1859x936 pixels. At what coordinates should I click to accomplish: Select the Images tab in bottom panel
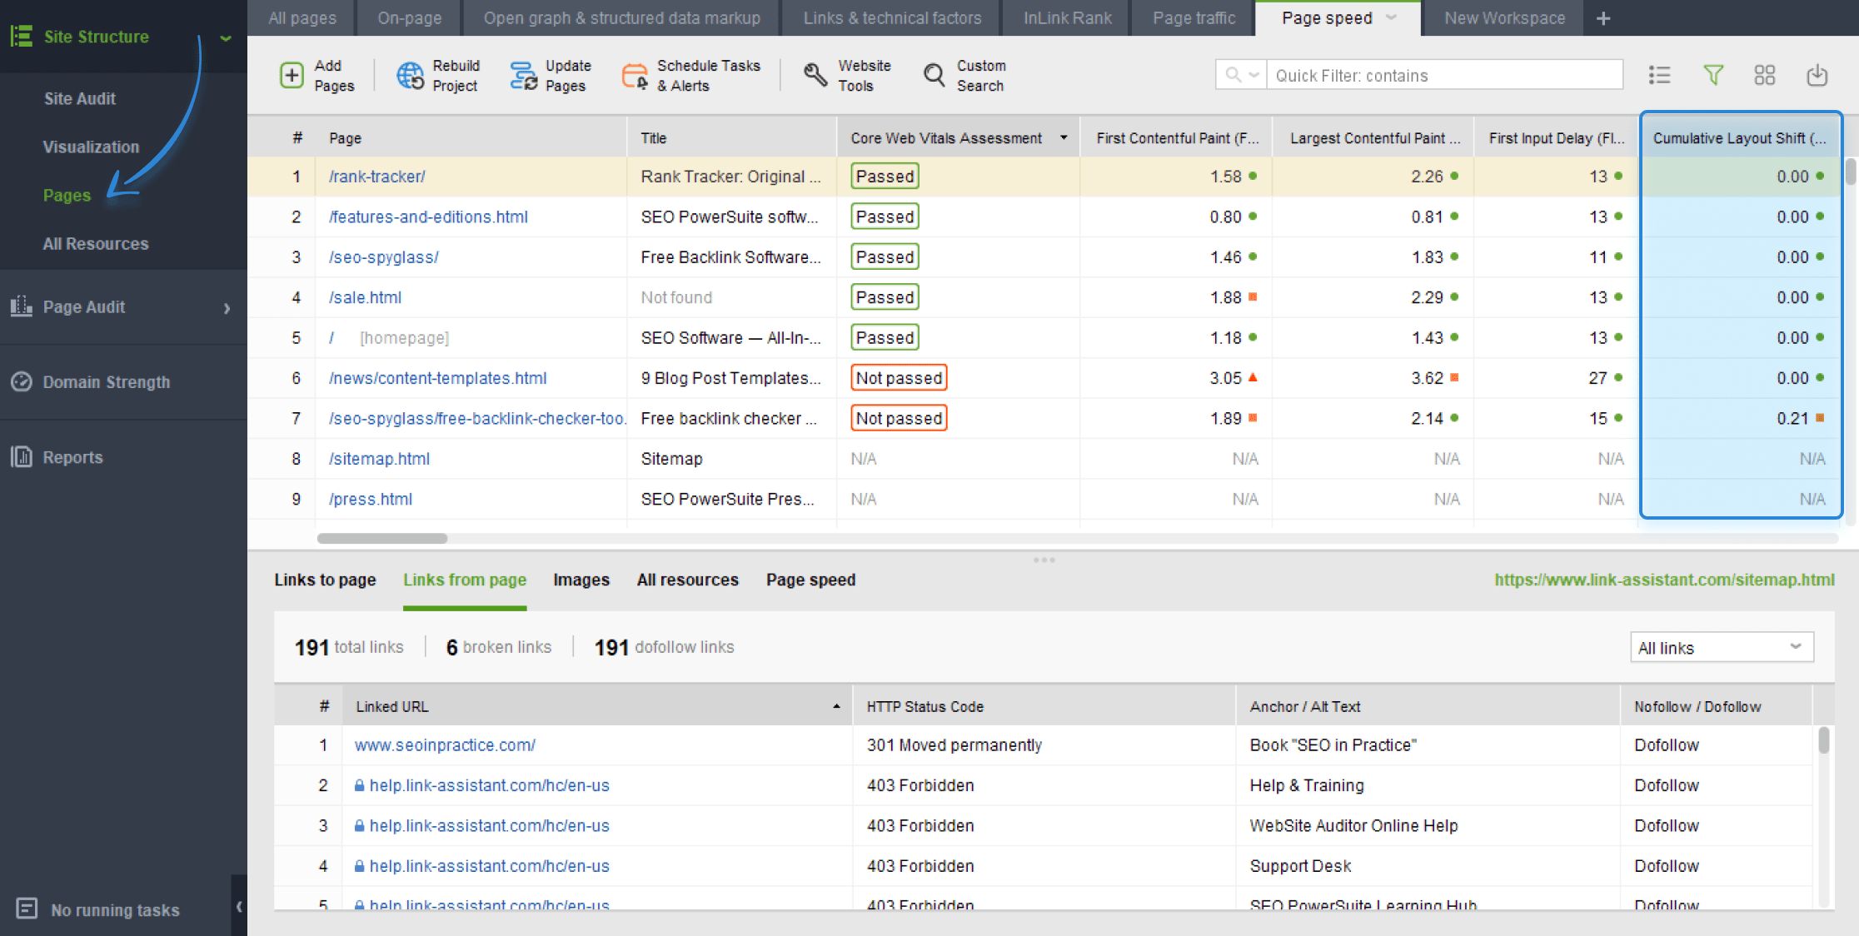pyautogui.click(x=581, y=580)
